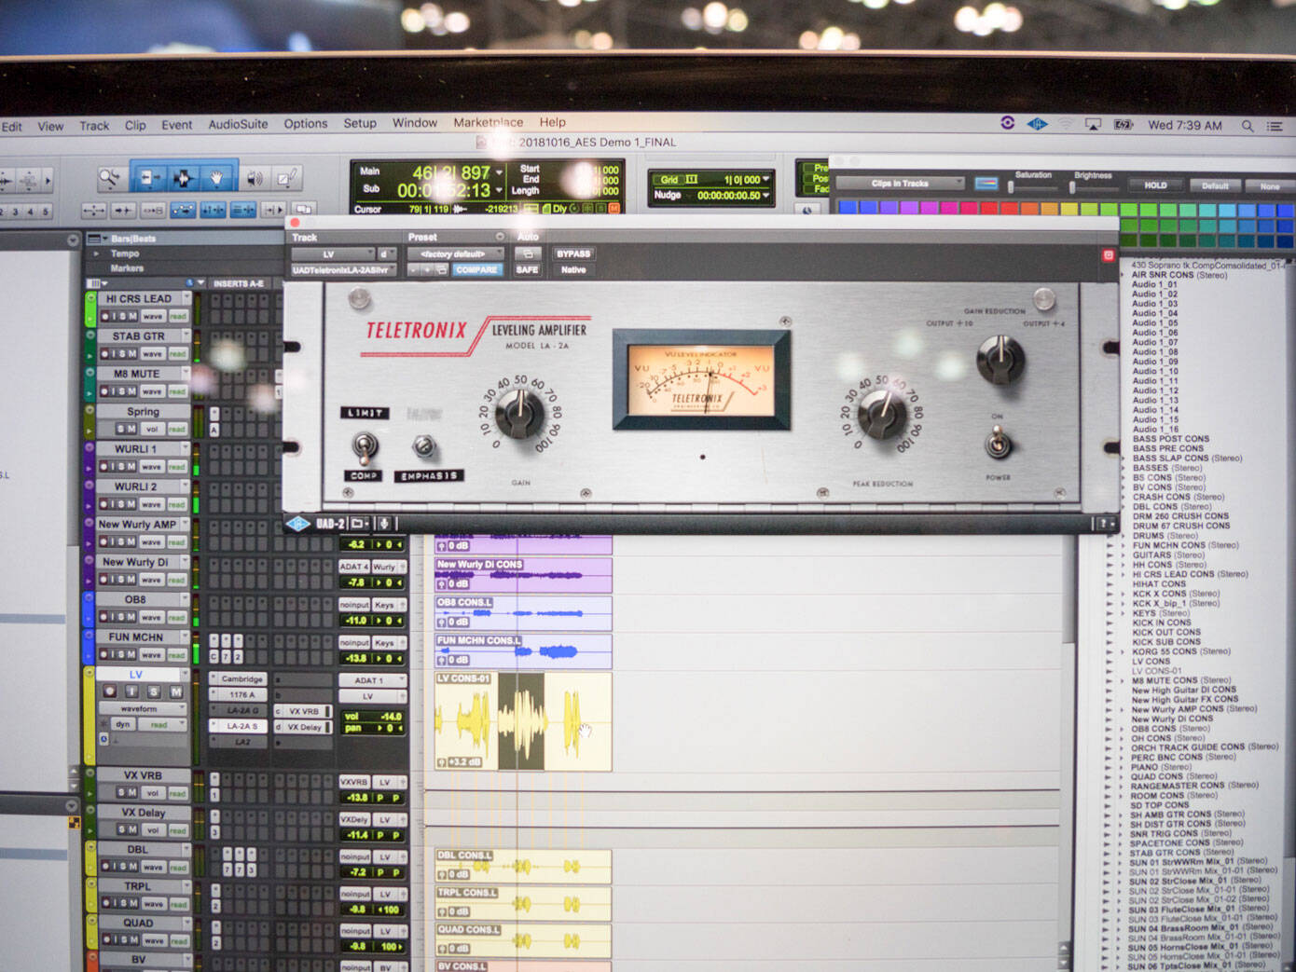
Task: Click the display mirroring menu bar icon
Action: click(1093, 124)
